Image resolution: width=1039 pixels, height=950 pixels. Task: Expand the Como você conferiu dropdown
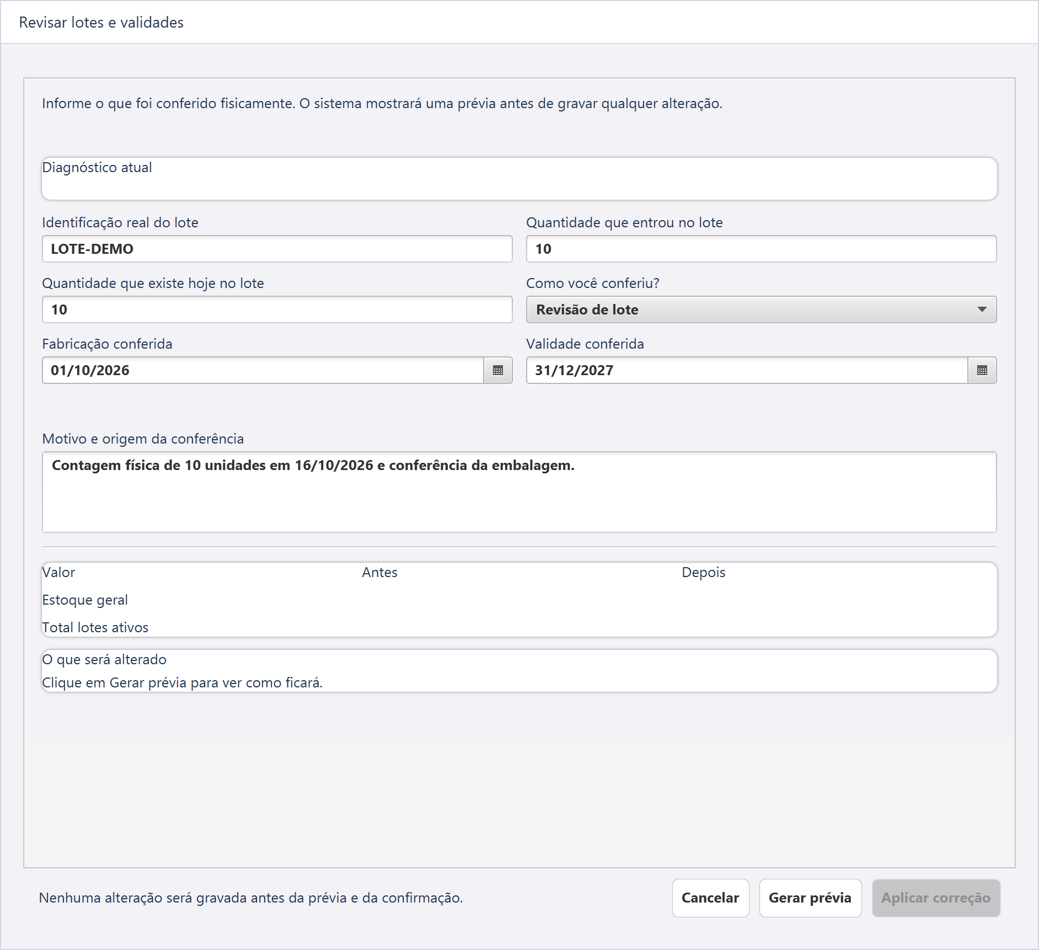coord(761,309)
